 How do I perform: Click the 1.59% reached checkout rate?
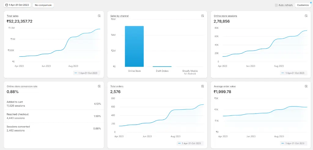pos(98,116)
